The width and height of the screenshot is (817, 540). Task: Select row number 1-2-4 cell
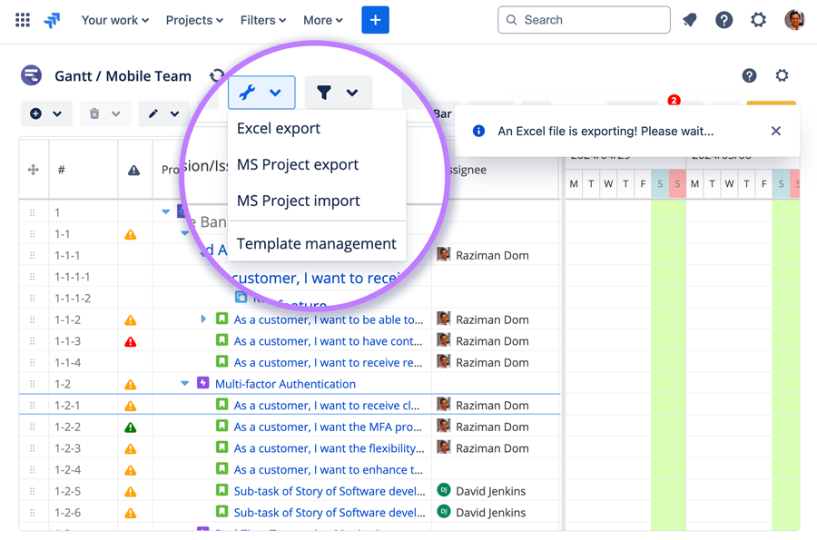(68, 470)
